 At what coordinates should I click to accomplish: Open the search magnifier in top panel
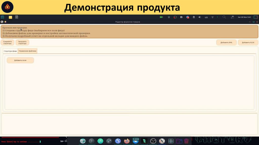pyautogui.click(x=224, y=17)
